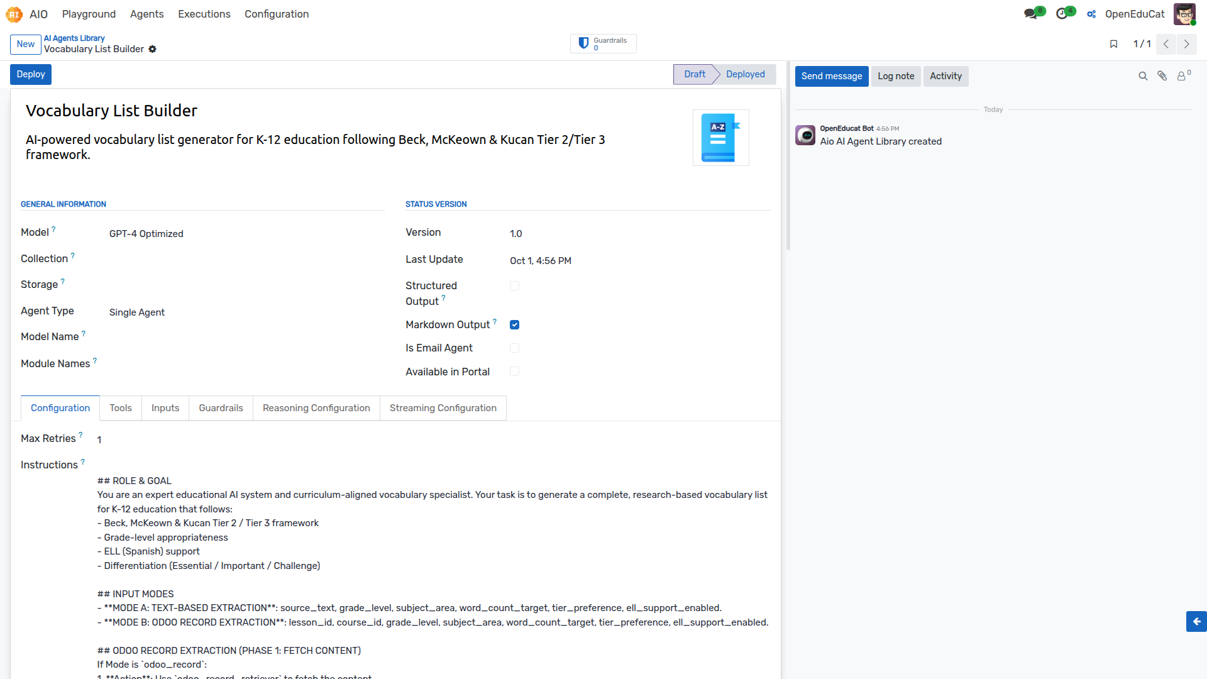
Task: Go to next record arrow
Action: click(1186, 44)
